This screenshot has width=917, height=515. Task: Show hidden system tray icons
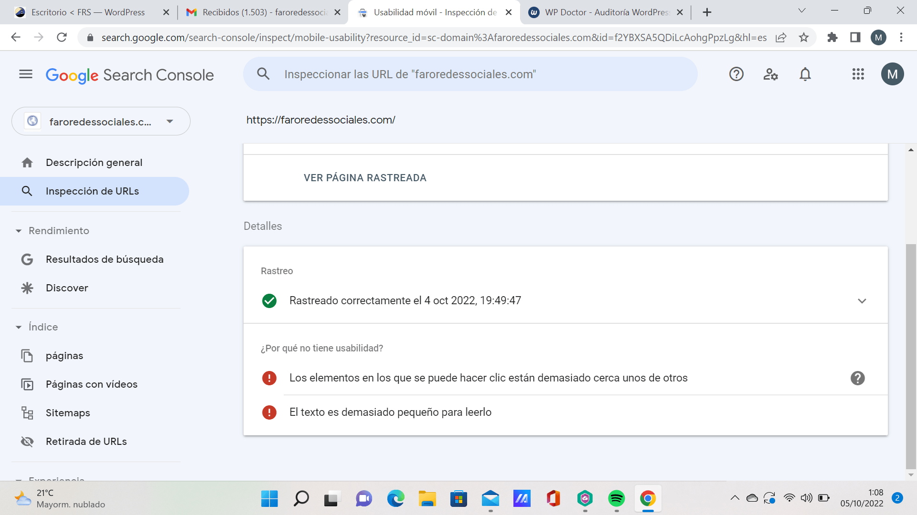pyautogui.click(x=735, y=498)
